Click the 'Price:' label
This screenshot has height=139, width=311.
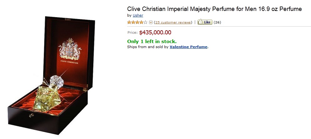point(132,32)
